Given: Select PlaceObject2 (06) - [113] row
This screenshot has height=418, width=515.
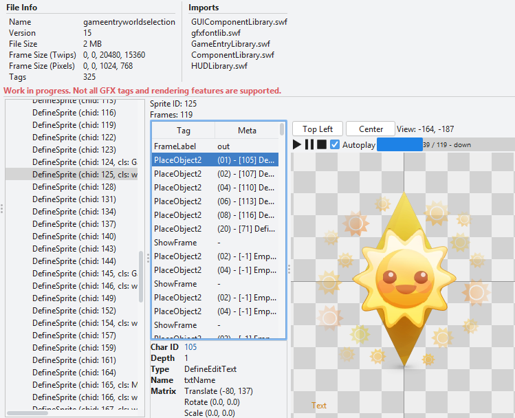Looking at the screenshot, I should click(x=215, y=201).
